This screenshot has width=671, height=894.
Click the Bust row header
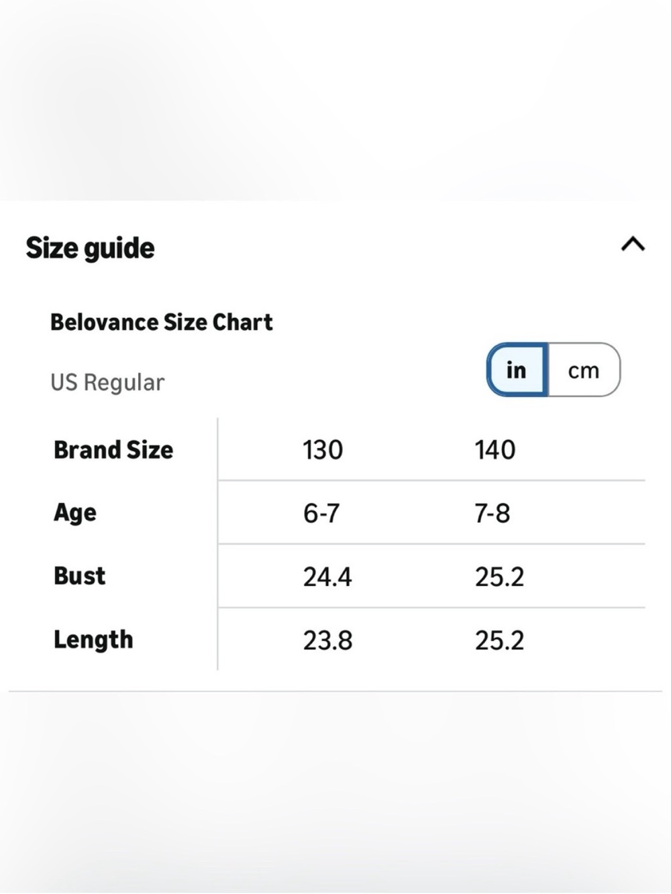coord(80,576)
